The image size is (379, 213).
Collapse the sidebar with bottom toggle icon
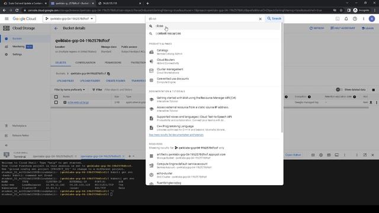[x=7, y=146]
